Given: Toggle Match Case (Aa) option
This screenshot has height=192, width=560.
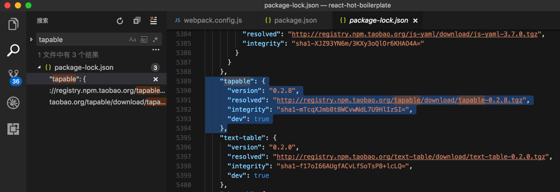Looking at the screenshot, I should click(133, 40).
